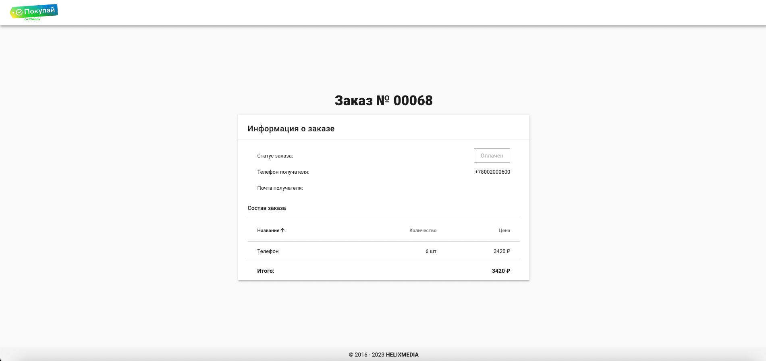The width and height of the screenshot is (766, 361).
Task: Sort table by Название column header
Action: coord(268,230)
